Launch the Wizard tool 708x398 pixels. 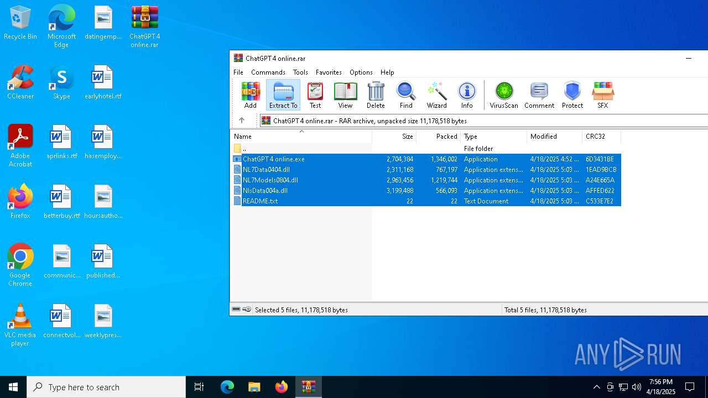436,95
